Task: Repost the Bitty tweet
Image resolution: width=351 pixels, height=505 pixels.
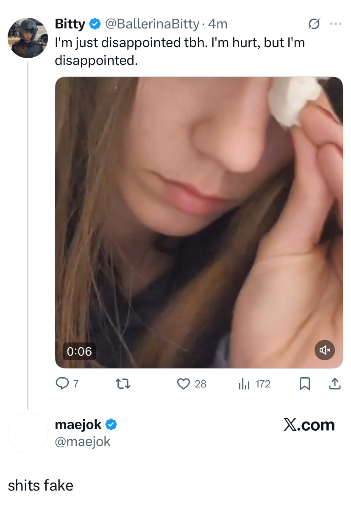Action: coord(123,384)
